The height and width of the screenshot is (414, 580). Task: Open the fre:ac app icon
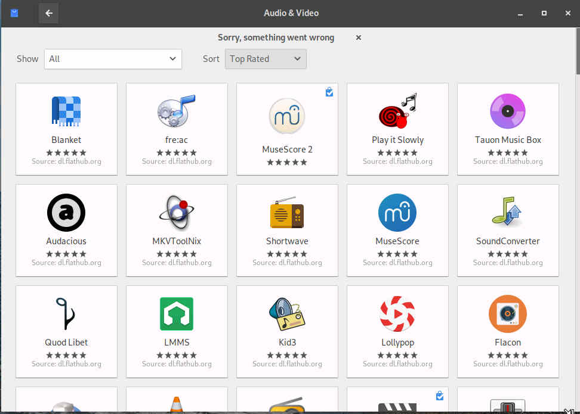(177, 111)
